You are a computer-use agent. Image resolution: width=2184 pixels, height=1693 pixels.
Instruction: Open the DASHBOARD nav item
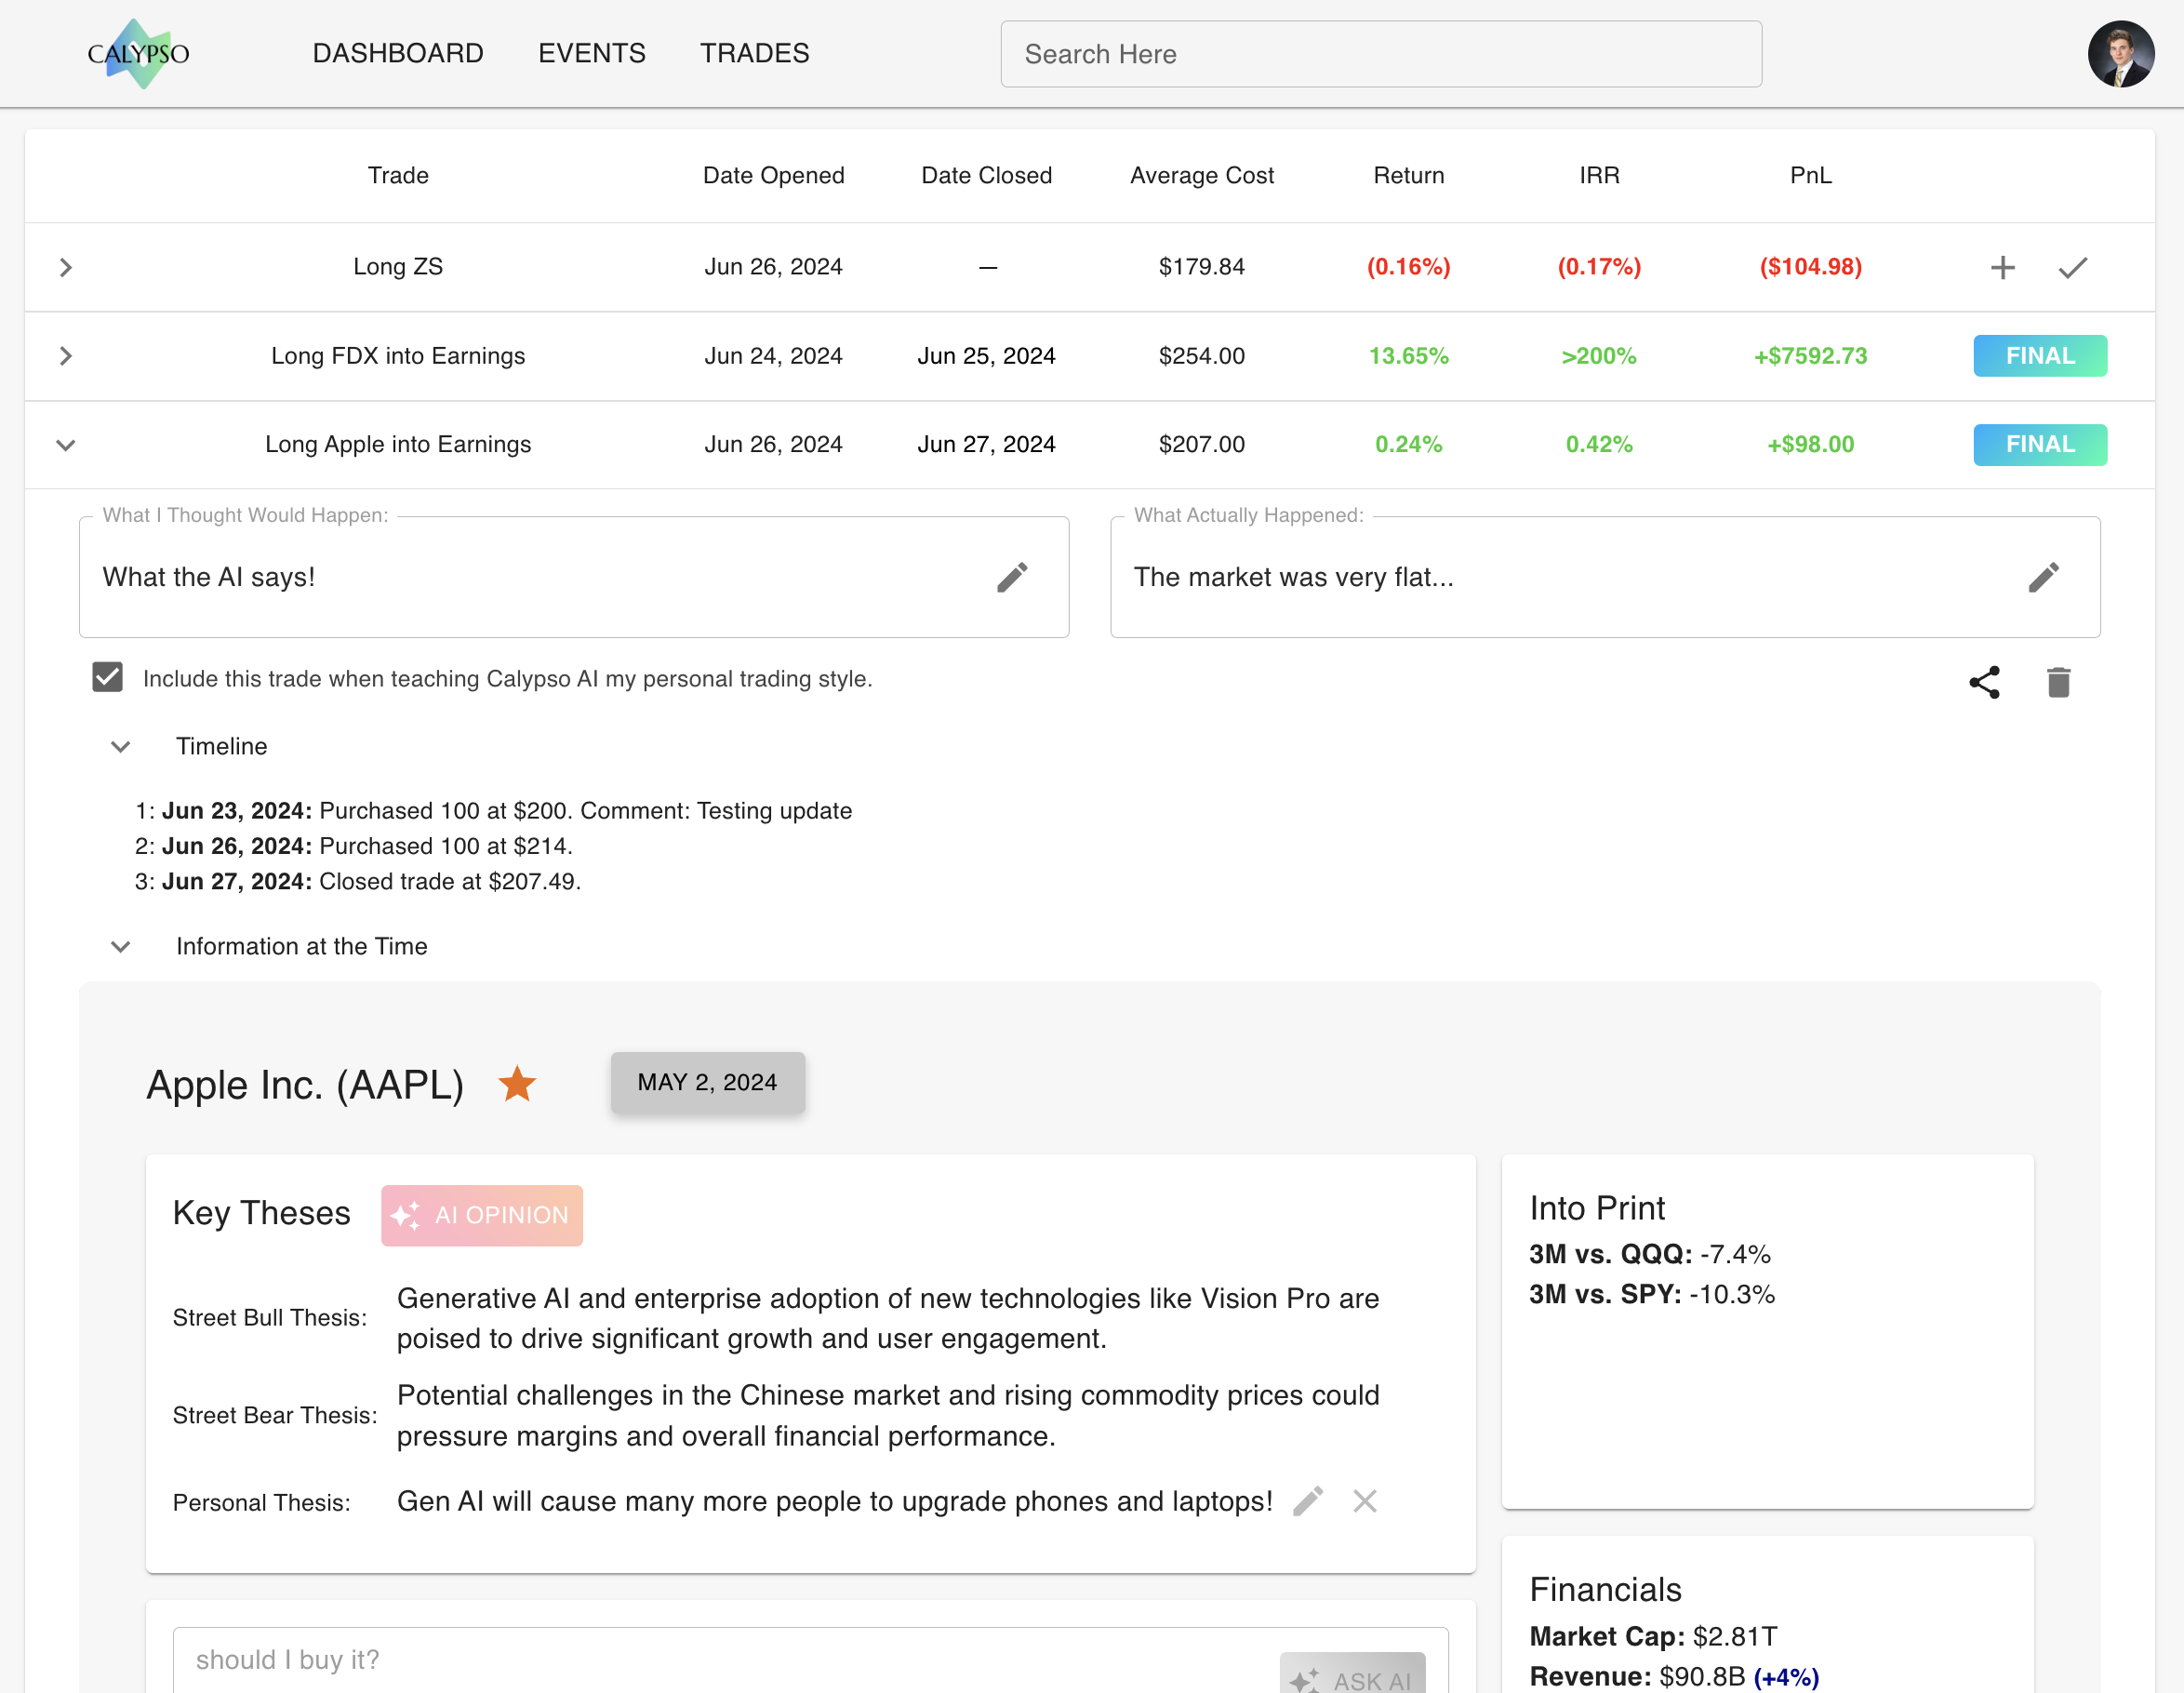398,53
